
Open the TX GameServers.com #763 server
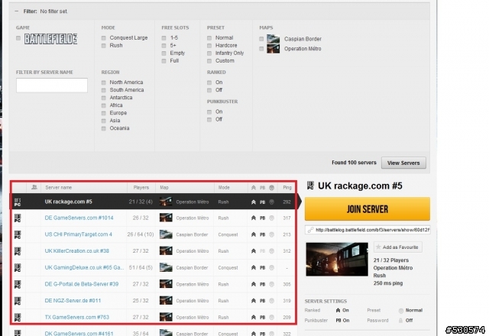pyautogui.click(x=76, y=317)
